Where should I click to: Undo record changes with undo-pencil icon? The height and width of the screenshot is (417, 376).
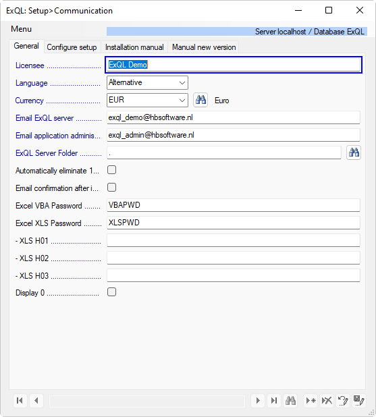(343, 400)
